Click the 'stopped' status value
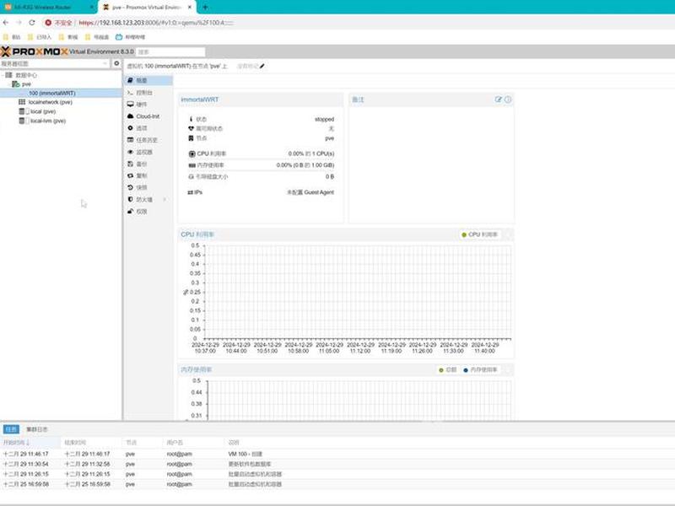The image size is (675, 506). pyautogui.click(x=324, y=119)
